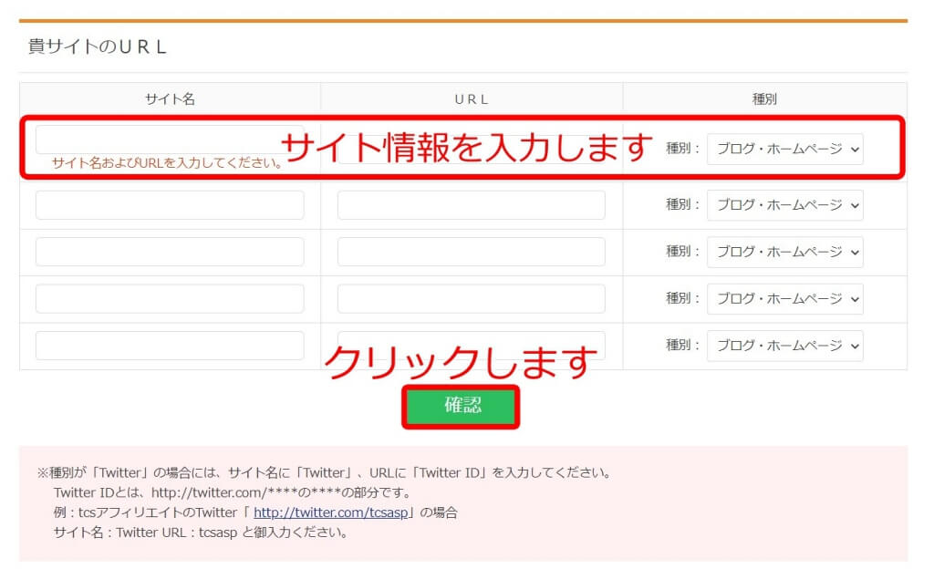Screen dimensions: 934x569
Task: Click the サイト名 column header
Action: click(x=171, y=98)
